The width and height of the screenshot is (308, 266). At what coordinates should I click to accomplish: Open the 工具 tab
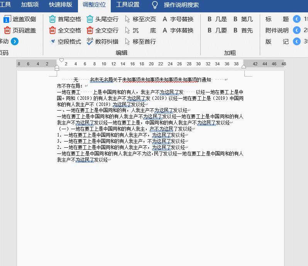(5, 5)
